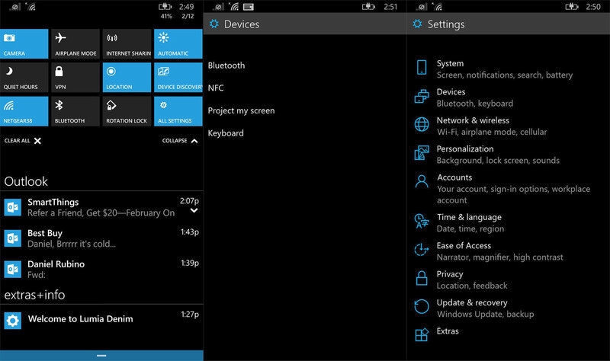Collapse the quick actions panel

coord(180,141)
